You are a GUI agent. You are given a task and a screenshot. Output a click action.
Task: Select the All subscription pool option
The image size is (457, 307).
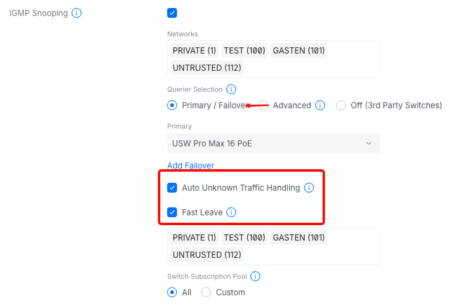click(172, 292)
